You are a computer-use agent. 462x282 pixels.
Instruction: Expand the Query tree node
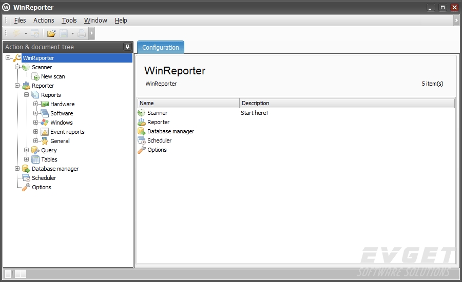pyautogui.click(x=26, y=150)
